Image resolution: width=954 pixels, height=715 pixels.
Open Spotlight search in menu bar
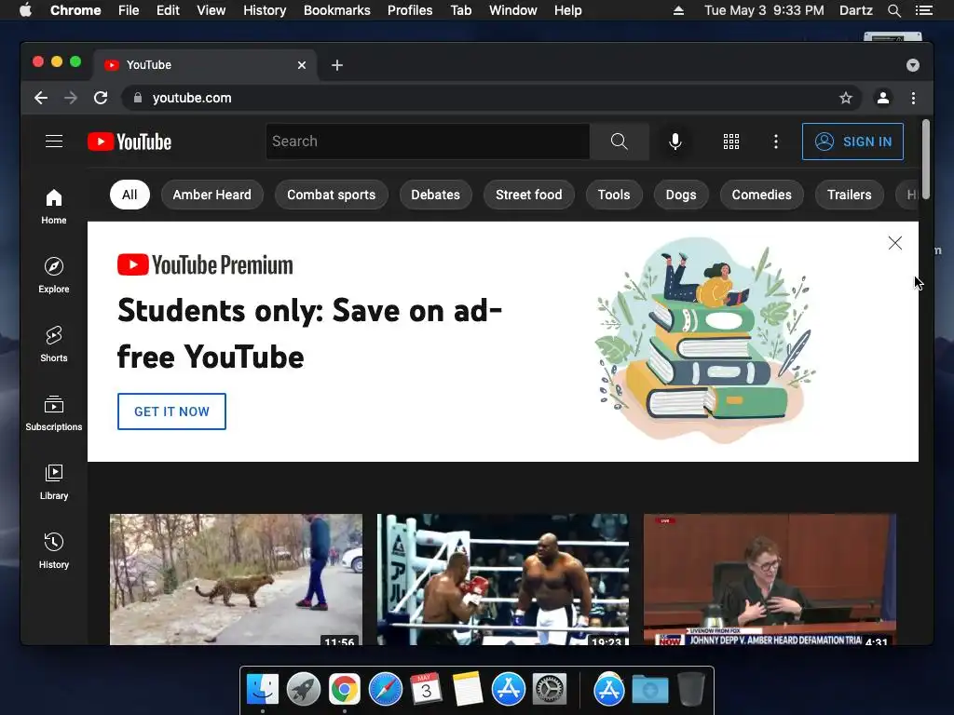(x=893, y=10)
